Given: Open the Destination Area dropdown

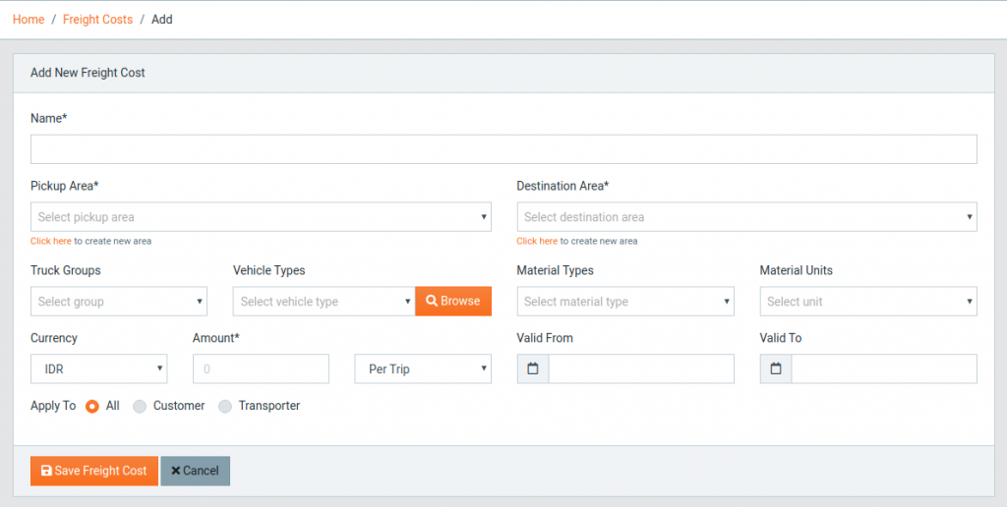Looking at the screenshot, I should [x=747, y=217].
